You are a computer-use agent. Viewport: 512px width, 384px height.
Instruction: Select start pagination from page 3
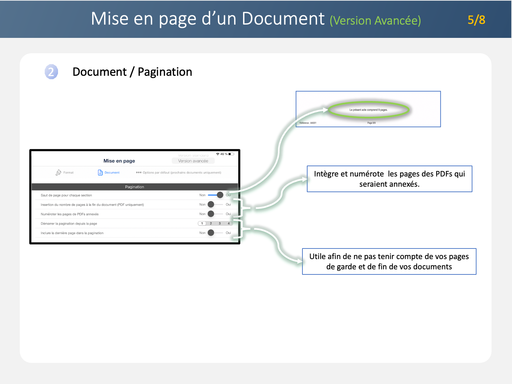pos(220,224)
